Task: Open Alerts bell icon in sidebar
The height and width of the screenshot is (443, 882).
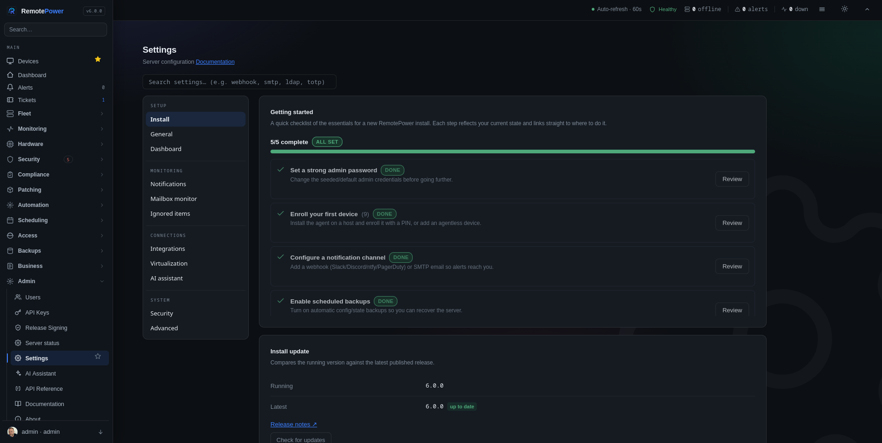Action: pyautogui.click(x=10, y=87)
